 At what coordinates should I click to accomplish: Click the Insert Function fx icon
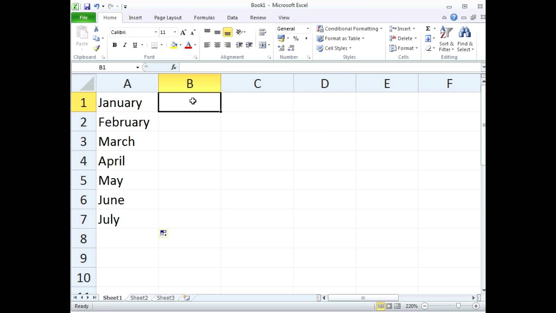[174, 67]
